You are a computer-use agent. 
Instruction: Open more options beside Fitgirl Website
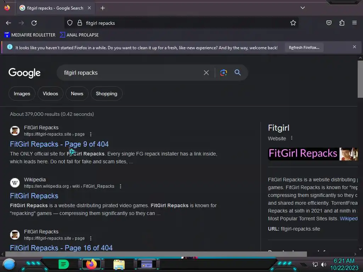pyautogui.click(x=292, y=138)
